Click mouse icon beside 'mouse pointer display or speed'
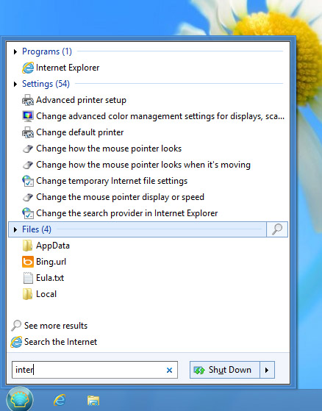Image resolution: width=322 pixels, height=411 pixels. tap(28, 197)
